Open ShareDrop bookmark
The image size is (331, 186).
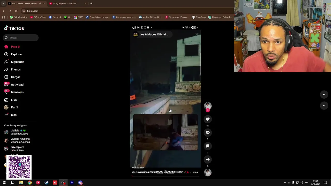199,17
